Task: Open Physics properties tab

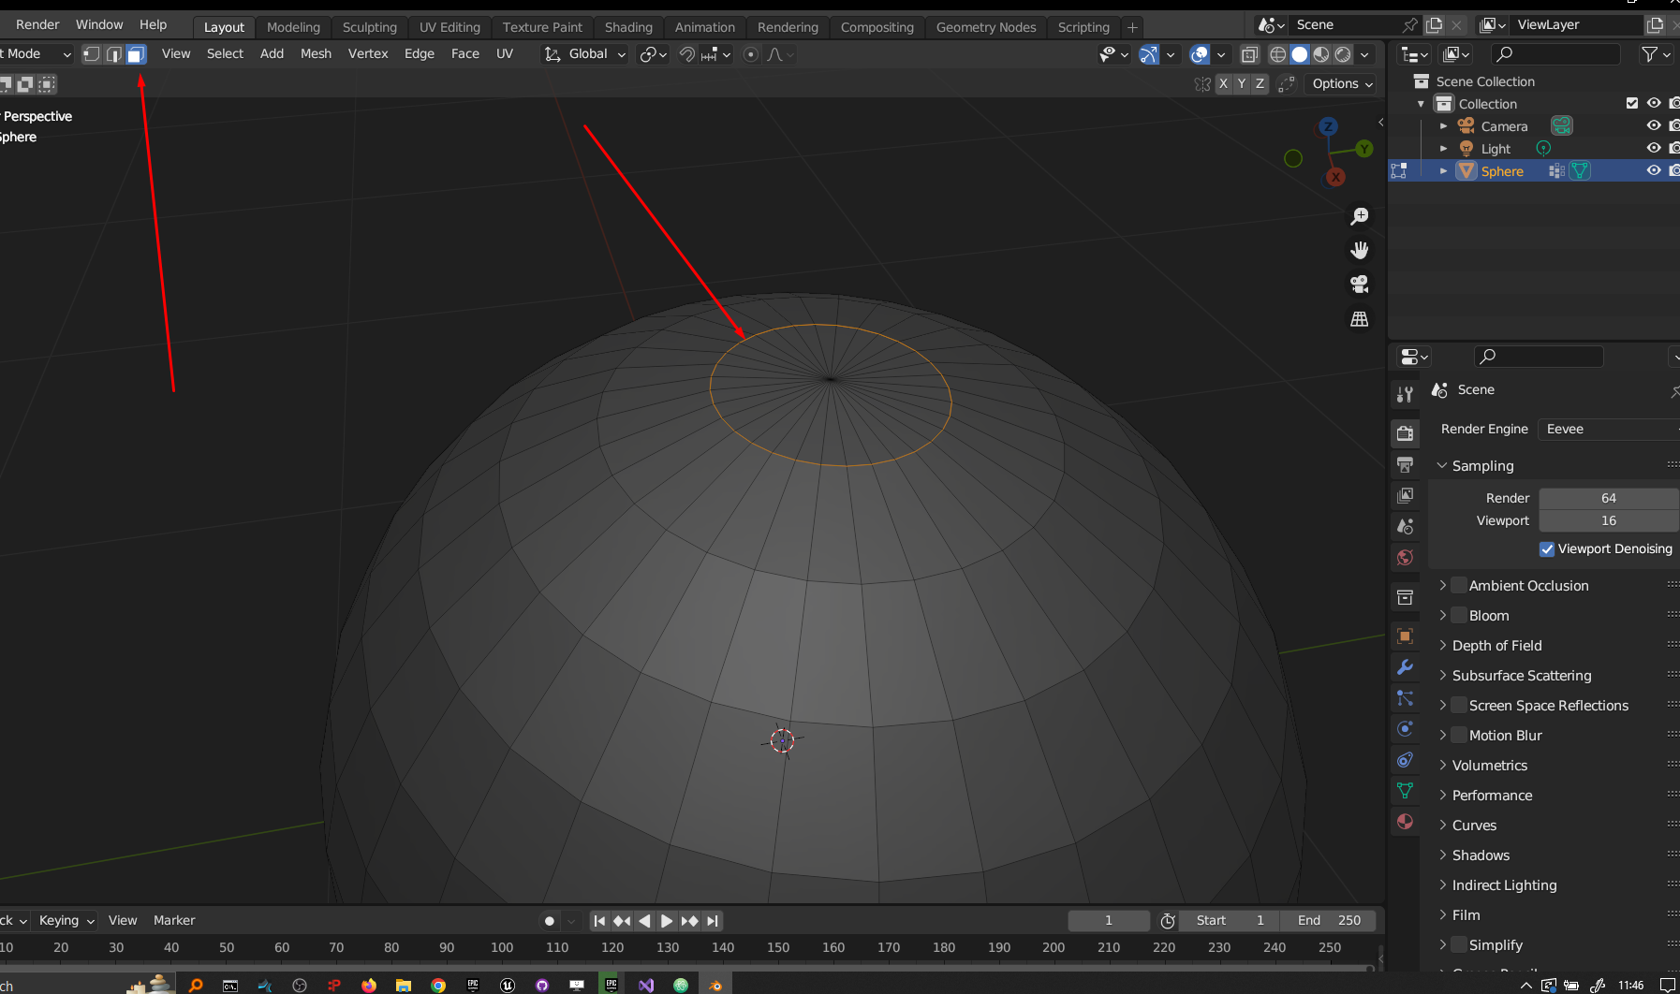Action: [1405, 729]
